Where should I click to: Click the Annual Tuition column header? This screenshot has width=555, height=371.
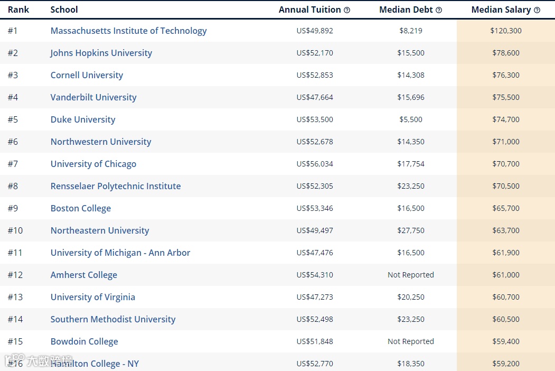coord(309,10)
